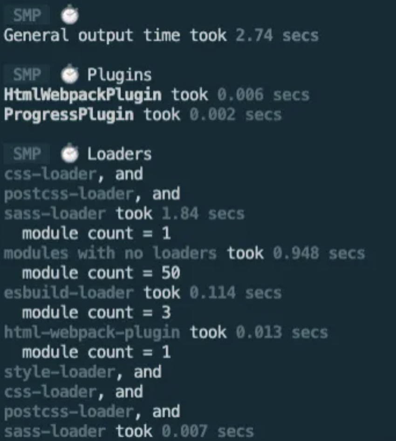This screenshot has height=441, width=396.
Task: Click the SMP badge before Plugins
Action: pos(27,75)
